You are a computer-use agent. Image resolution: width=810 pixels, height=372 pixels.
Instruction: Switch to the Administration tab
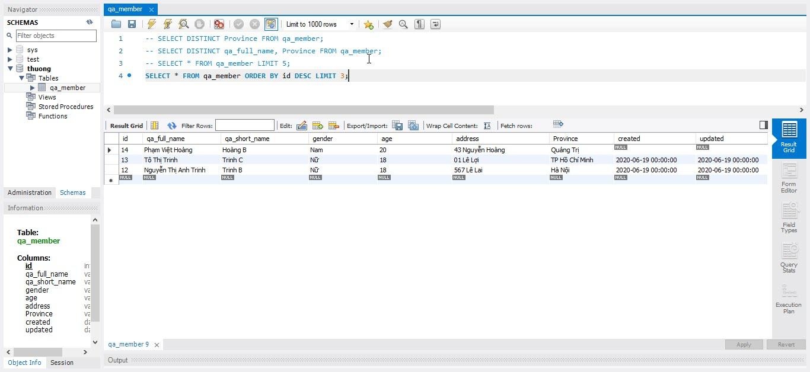point(30,193)
